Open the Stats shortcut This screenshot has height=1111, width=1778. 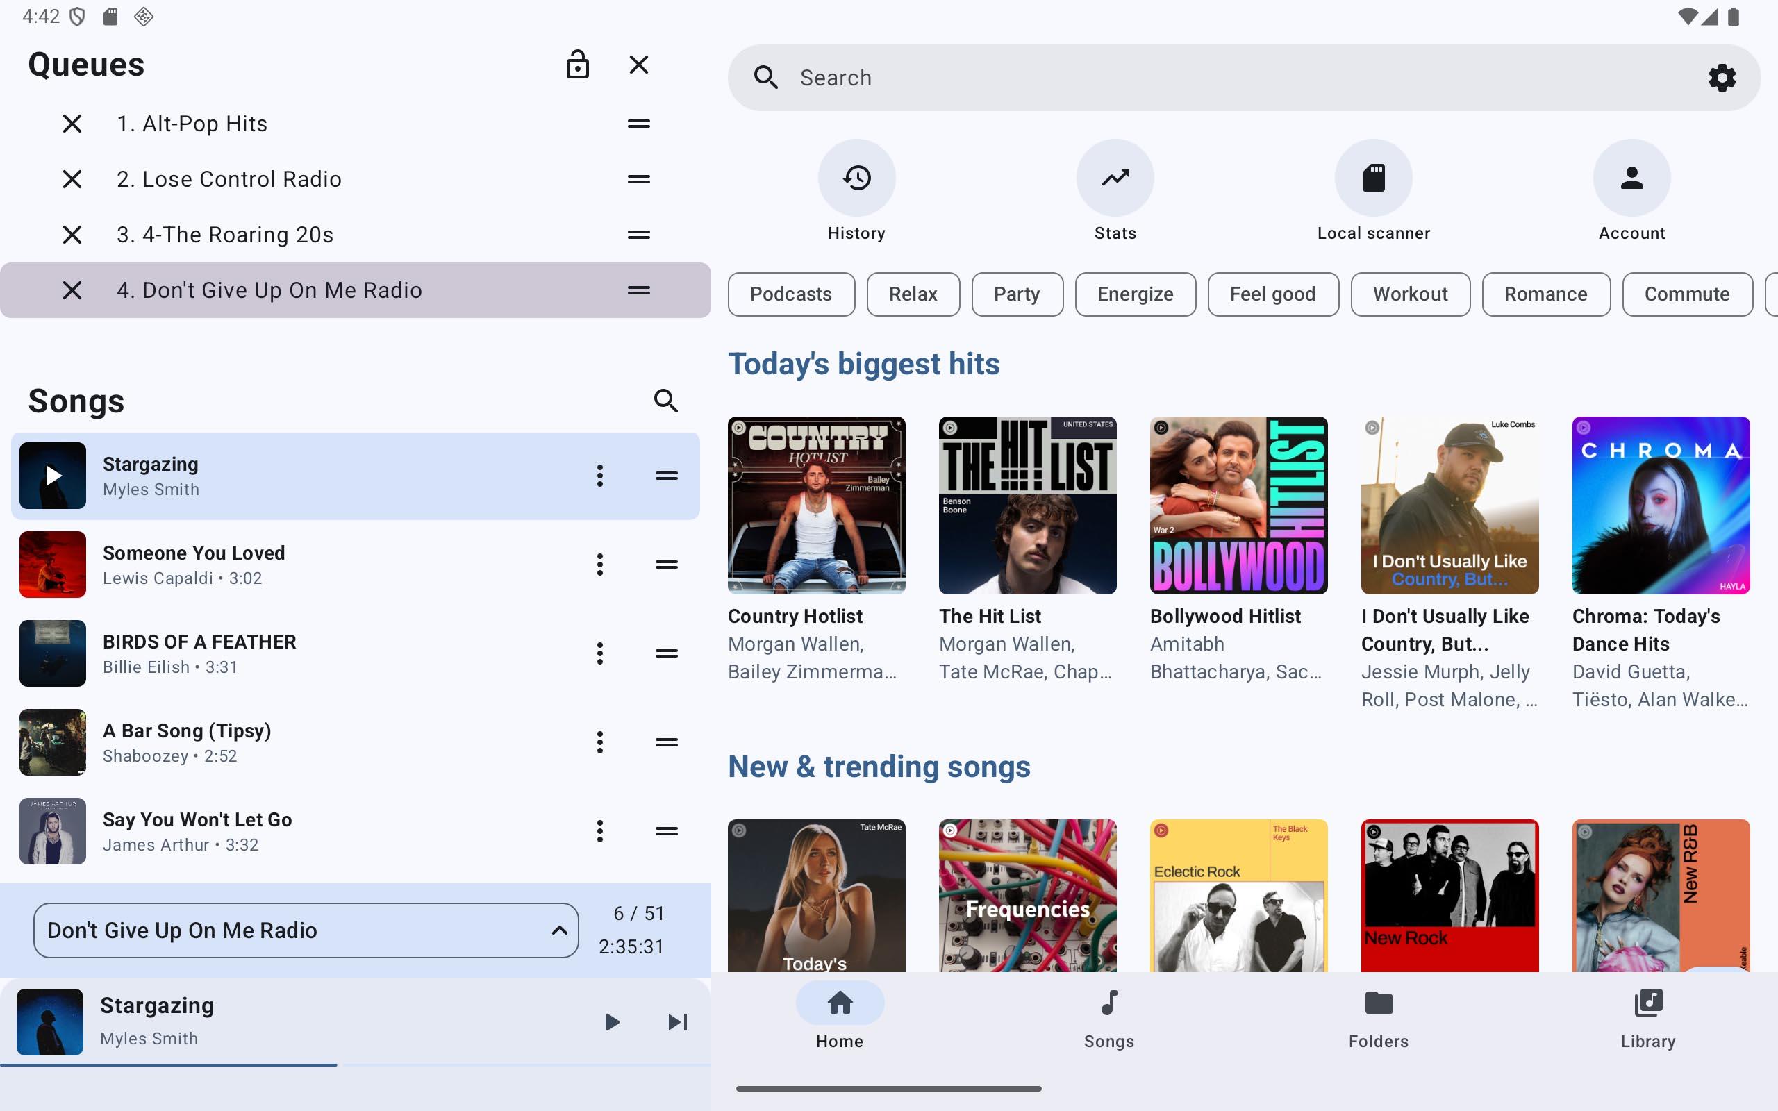pos(1115,178)
